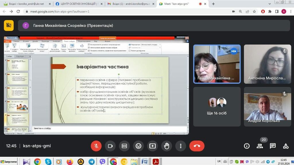Toggle closed captions
This screenshot has height=165, width=294.
[x=124, y=146]
